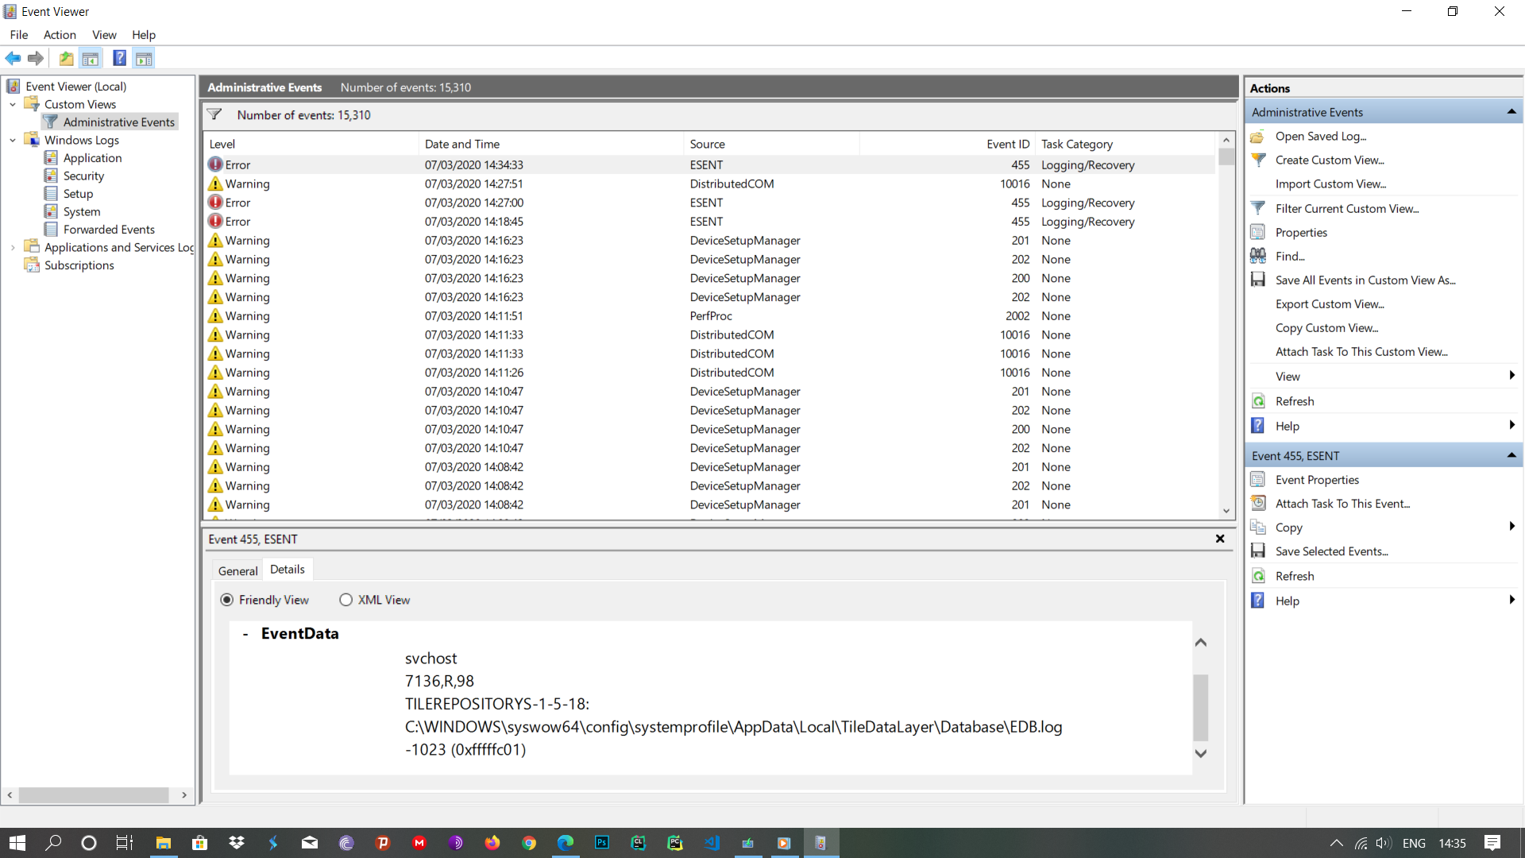This screenshot has width=1525, height=858.
Task: Click the Attach Task To This Event icon
Action: [x=1258, y=503]
